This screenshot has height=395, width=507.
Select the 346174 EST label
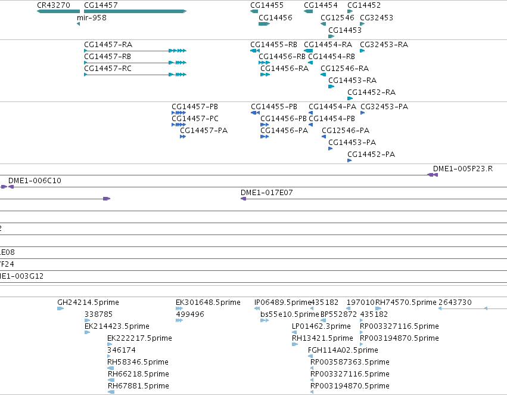pos(122,351)
